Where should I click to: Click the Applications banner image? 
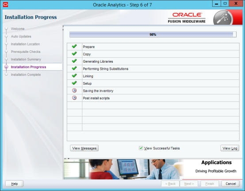pyautogui.click(x=153, y=169)
